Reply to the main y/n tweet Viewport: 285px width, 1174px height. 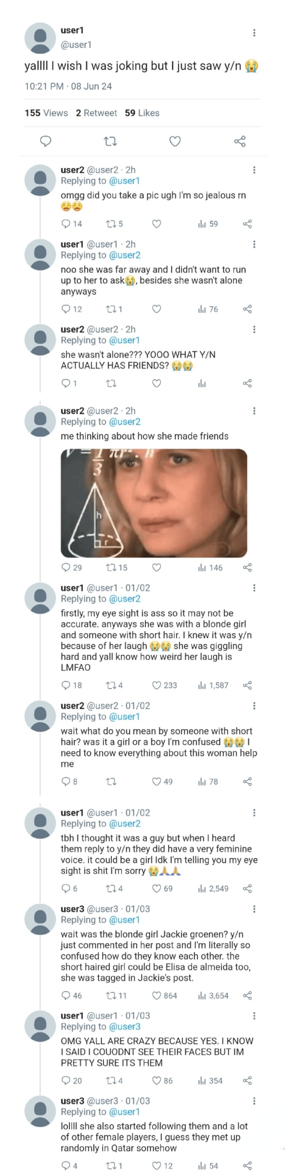click(x=45, y=141)
